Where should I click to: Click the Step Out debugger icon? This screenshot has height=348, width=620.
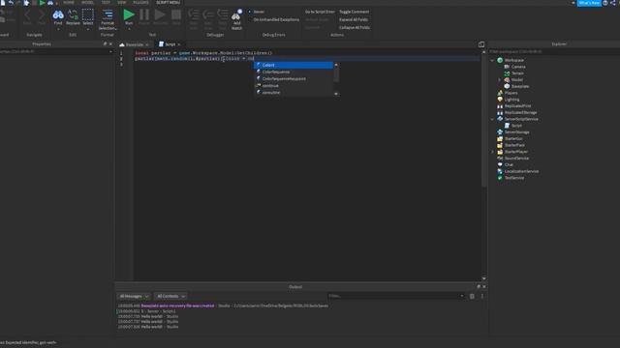pyautogui.click(x=223, y=15)
